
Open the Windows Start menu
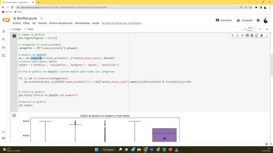pyautogui.click(x=97, y=150)
